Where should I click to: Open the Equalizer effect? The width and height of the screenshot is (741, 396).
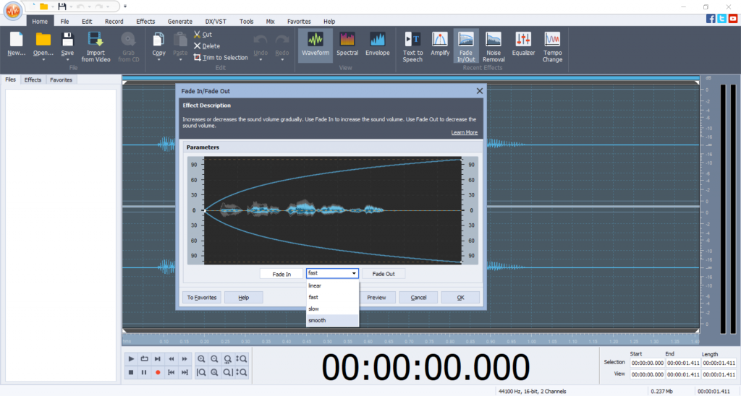[523, 45]
